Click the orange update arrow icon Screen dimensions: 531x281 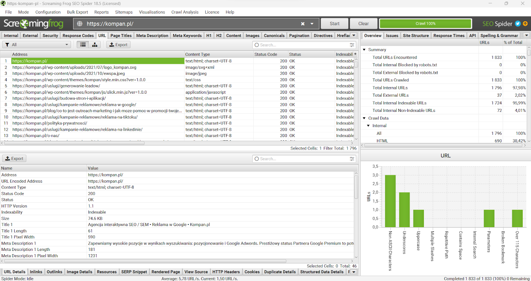tap(525, 23)
